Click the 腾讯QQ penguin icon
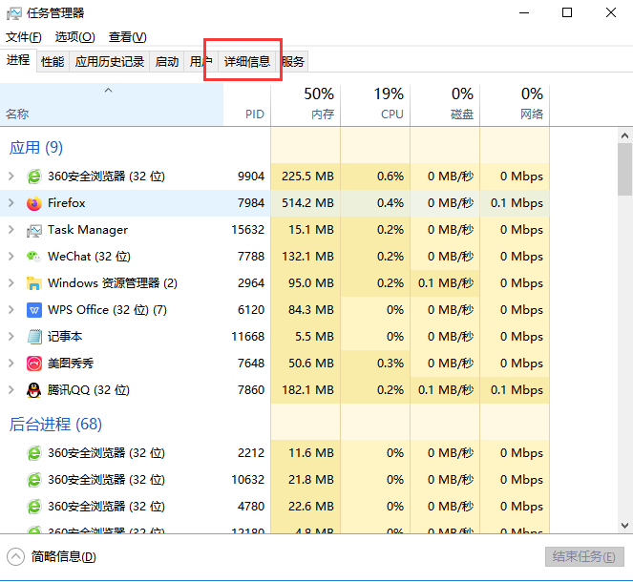 [34, 390]
